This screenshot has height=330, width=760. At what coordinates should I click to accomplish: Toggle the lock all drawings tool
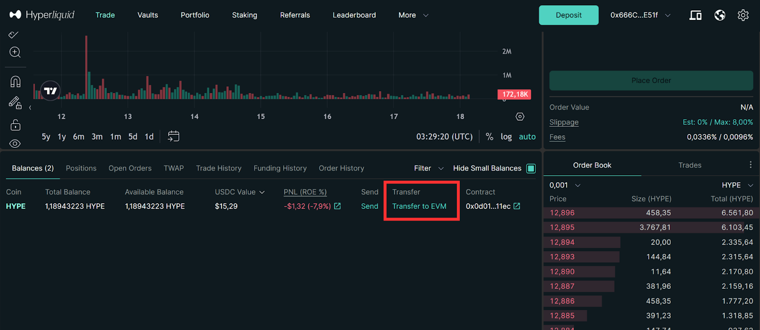click(15, 125)
